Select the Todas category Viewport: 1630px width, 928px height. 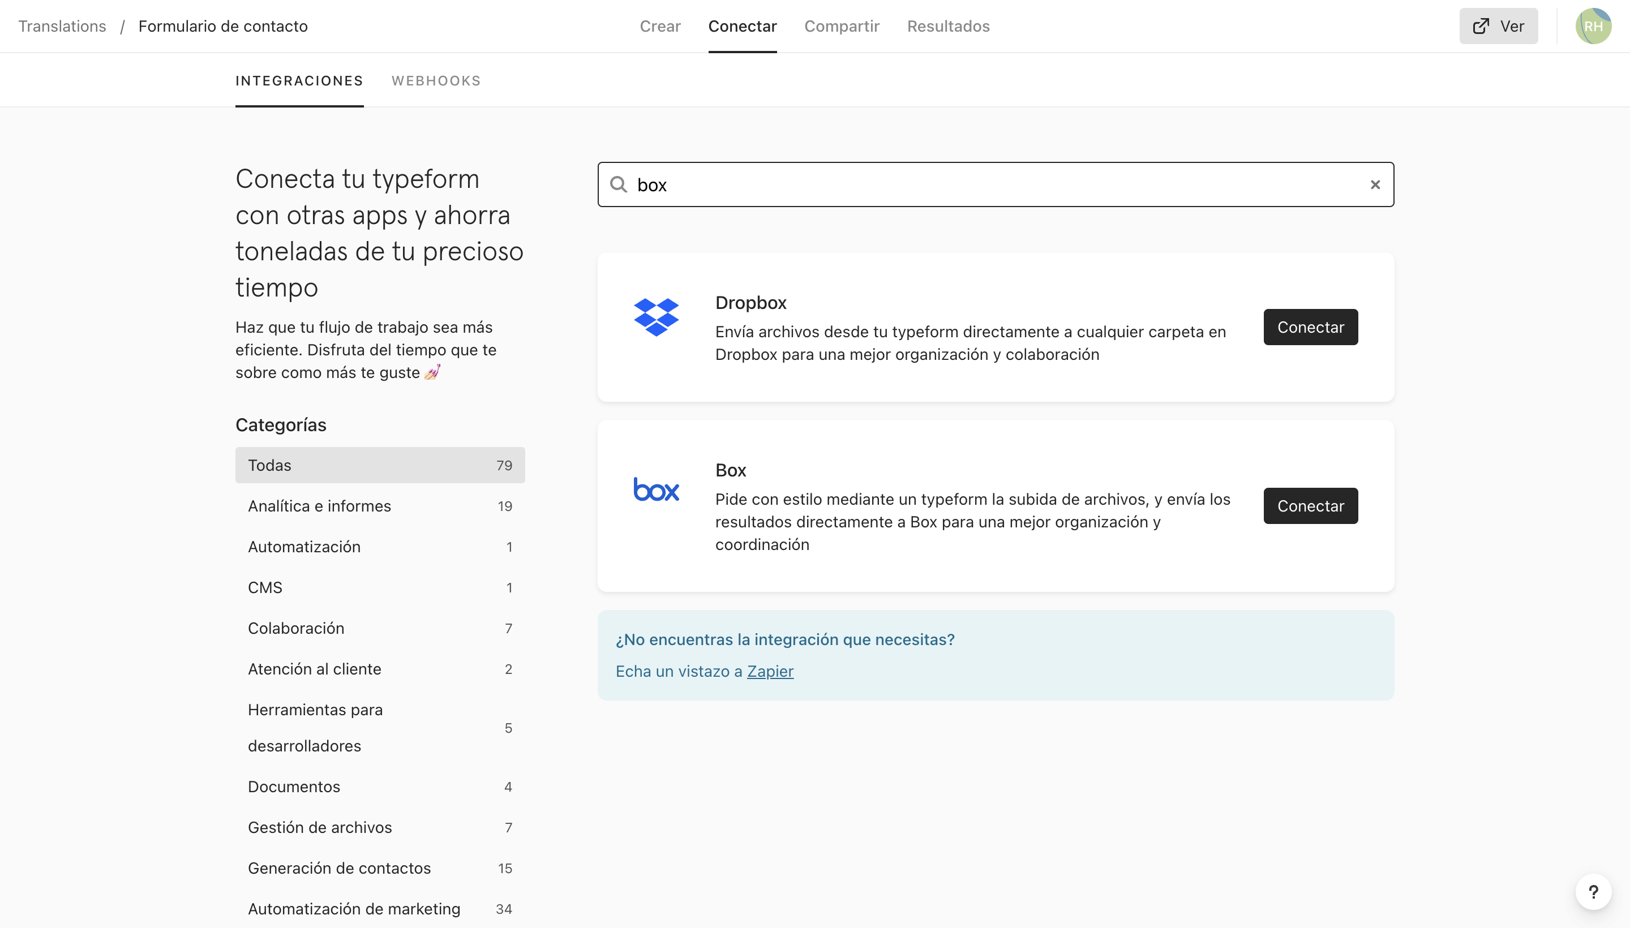click(x=380, y=465)
